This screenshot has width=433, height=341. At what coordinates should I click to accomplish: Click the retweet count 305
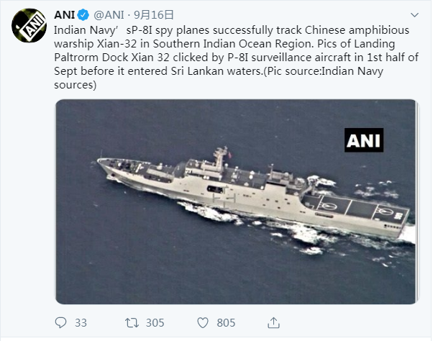155,322
